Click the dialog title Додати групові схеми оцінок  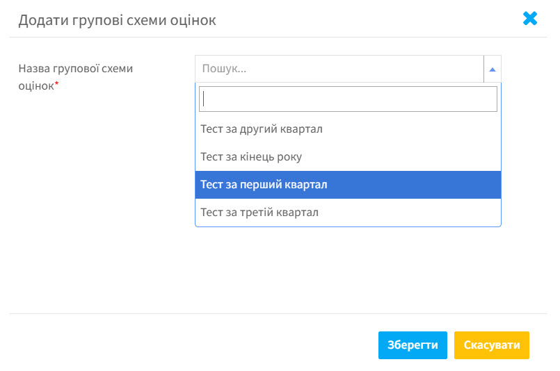tap(117, 20)
